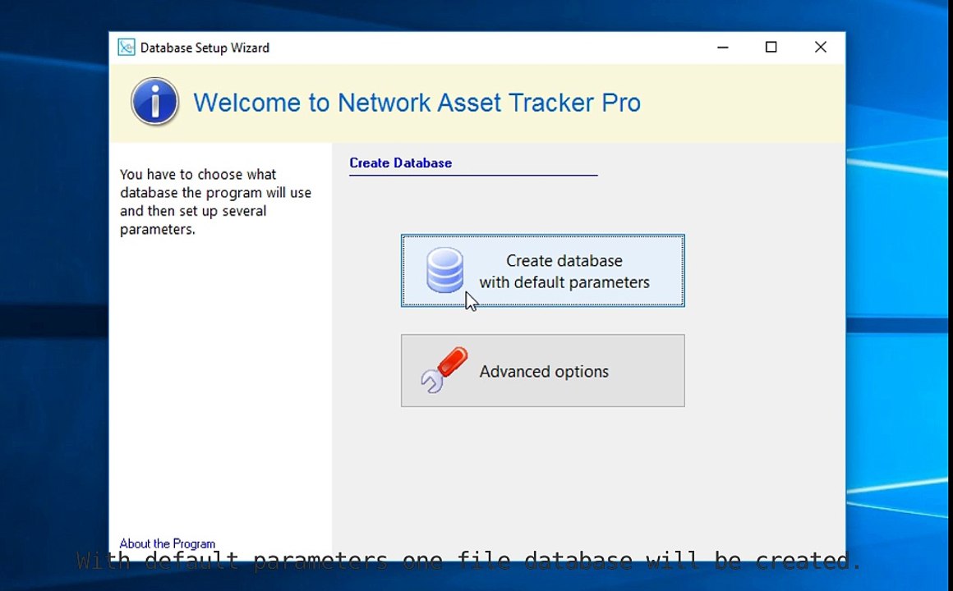
Task: Click the database cylinder icon
Action: (x=445, y=270)
